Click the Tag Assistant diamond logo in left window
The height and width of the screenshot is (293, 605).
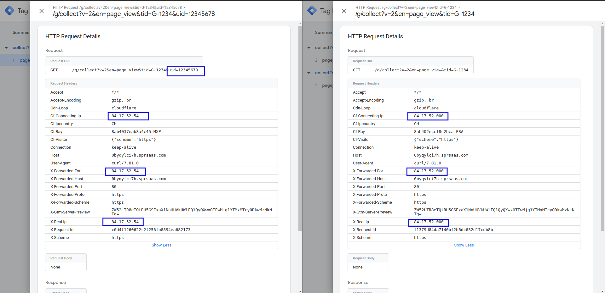[9, 10]
